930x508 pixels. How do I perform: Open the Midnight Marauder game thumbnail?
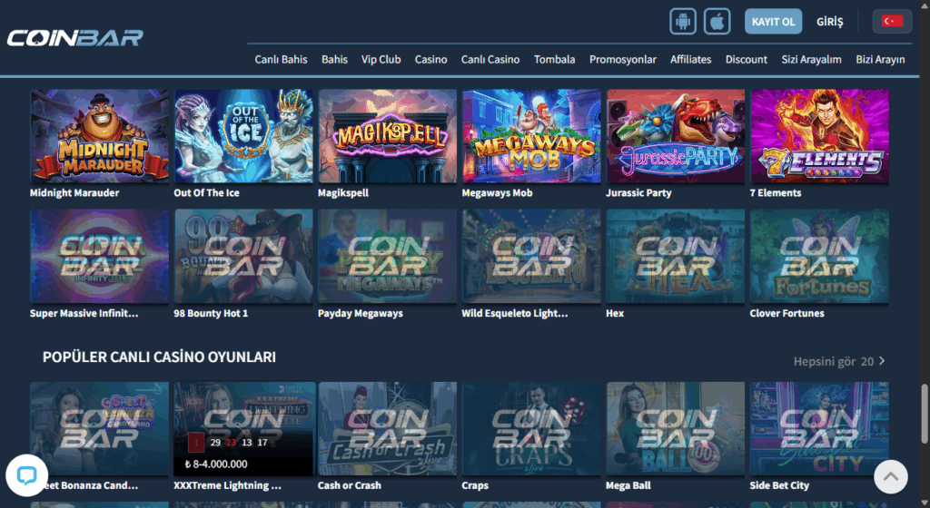click(100, 136)
